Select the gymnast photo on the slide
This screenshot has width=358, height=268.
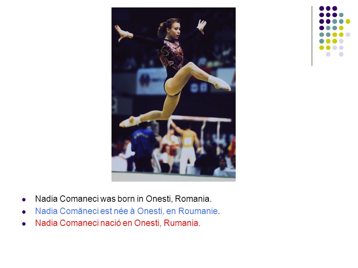(173, 94)
